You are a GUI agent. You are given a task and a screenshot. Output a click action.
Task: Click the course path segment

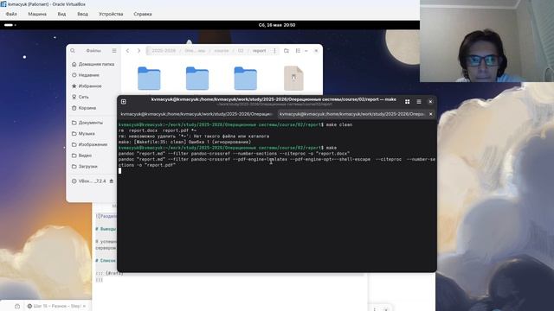click(222, 51)
